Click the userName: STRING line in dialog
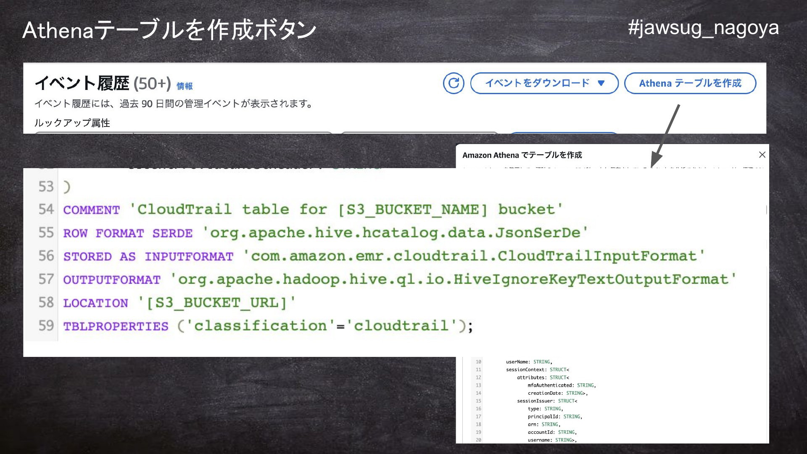The image size is (807, 454). click(529, 362)
